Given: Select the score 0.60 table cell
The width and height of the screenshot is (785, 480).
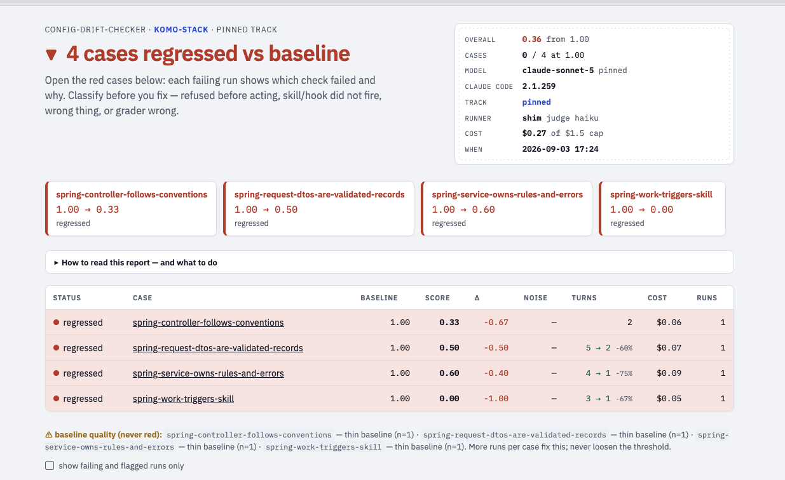Looking at the screenshot, I should [x=449, y=373].
